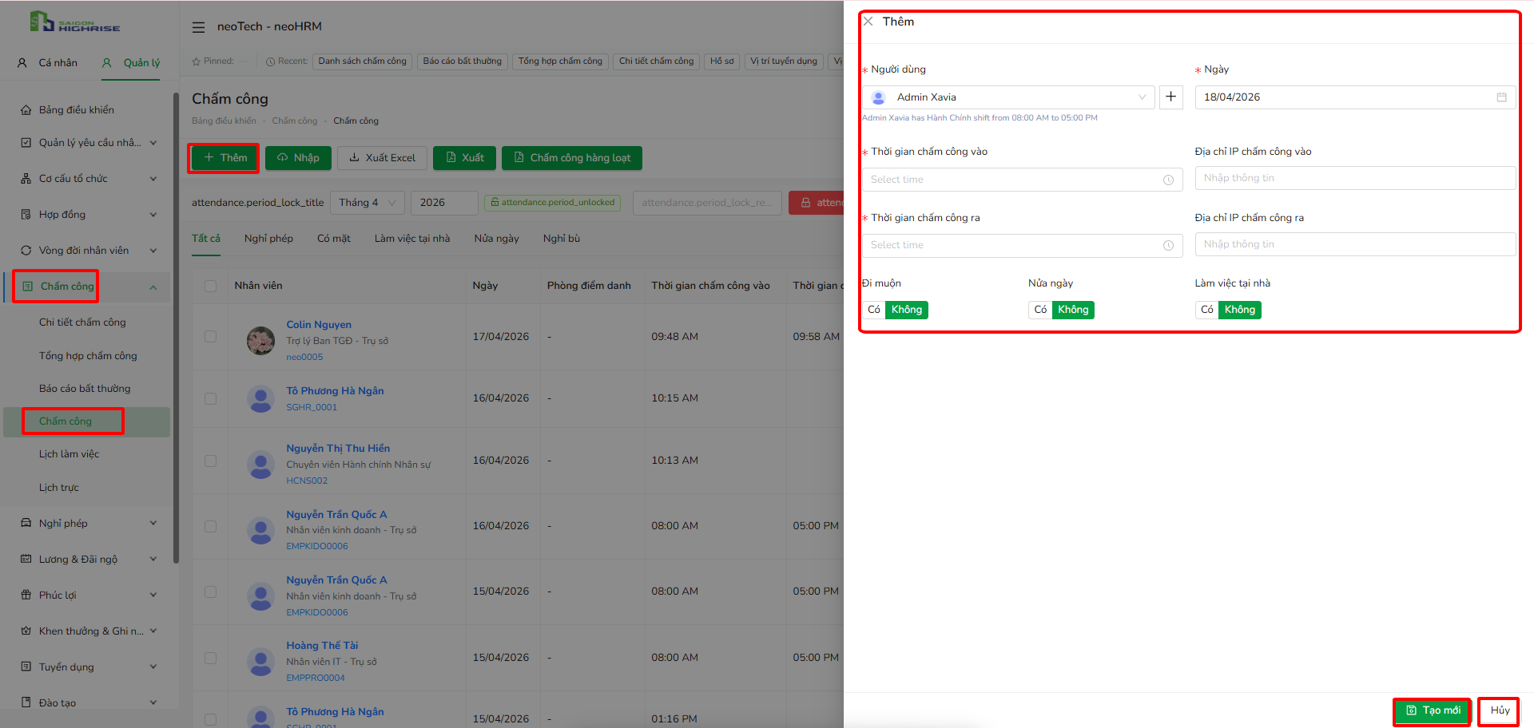Select Có for Đi muộn
1534x728 pixels.
tap(874, 310)
